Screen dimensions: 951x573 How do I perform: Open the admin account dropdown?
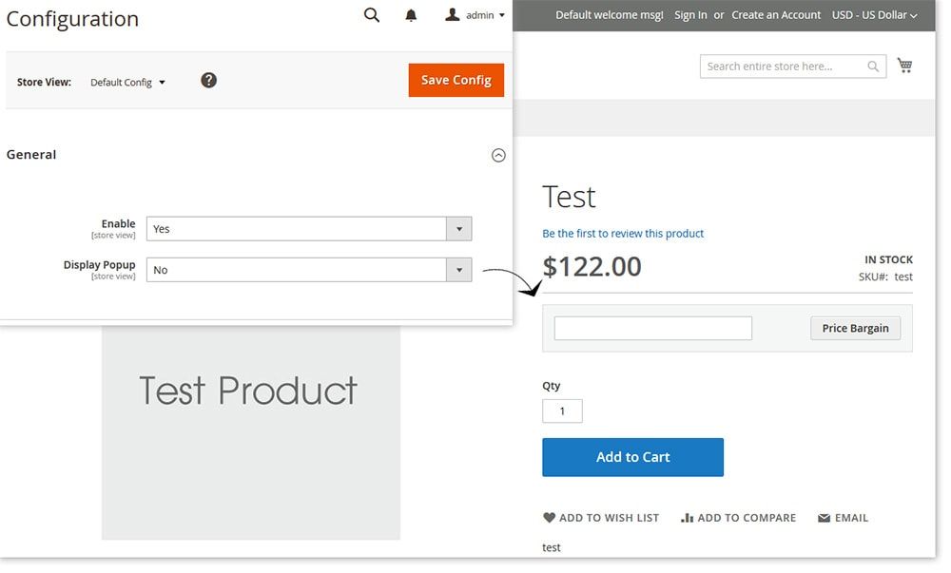[475, 15]
